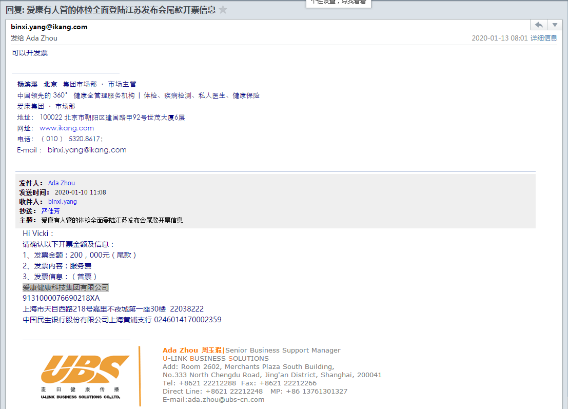The width and height of the screenshot is (568, 409).
Task: Click the 2020-01-13 08:01 timestamp
Action: (499, 38)
